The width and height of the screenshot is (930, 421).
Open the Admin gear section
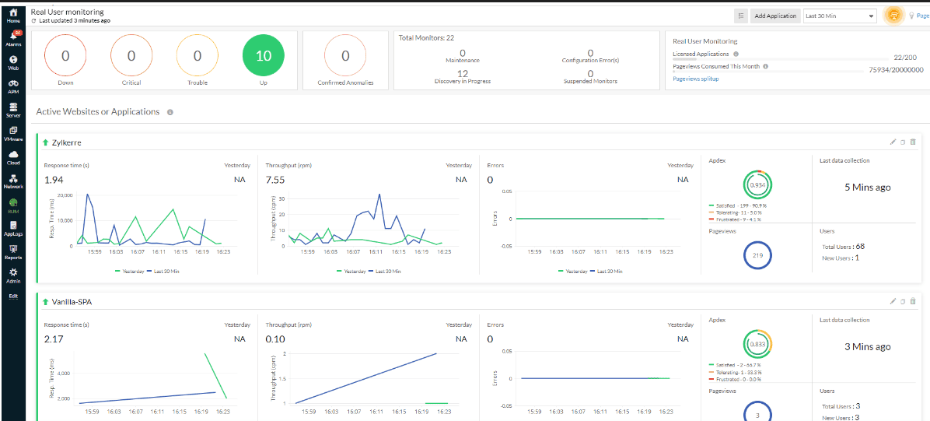coord(13,276)
